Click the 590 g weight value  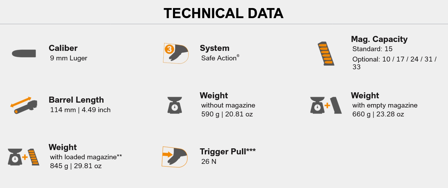(x=227, y=114)
